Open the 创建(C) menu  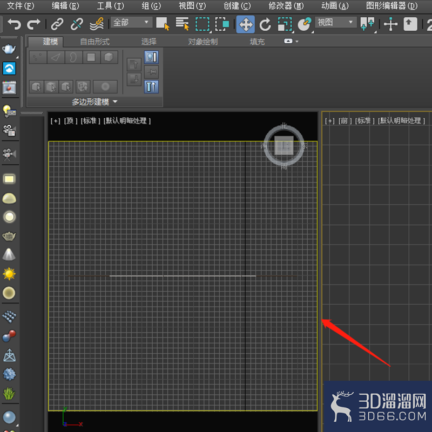pyautogui.click(x=237, y=6)
